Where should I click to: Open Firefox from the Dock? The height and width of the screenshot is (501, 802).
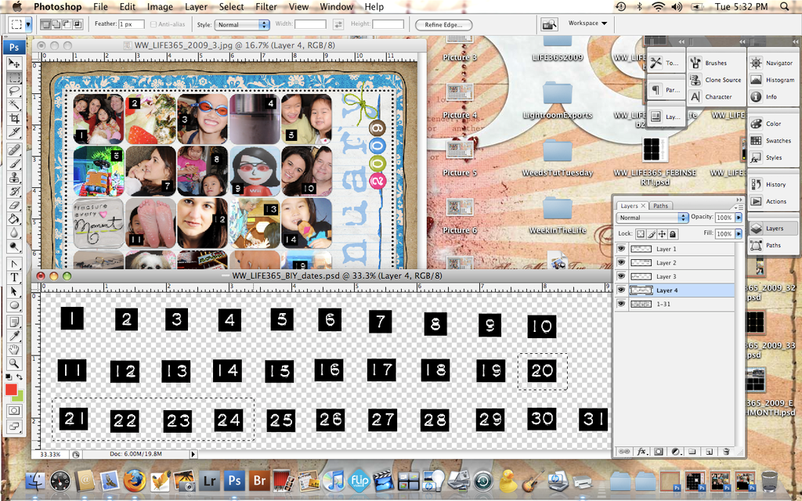pos(134,481)
